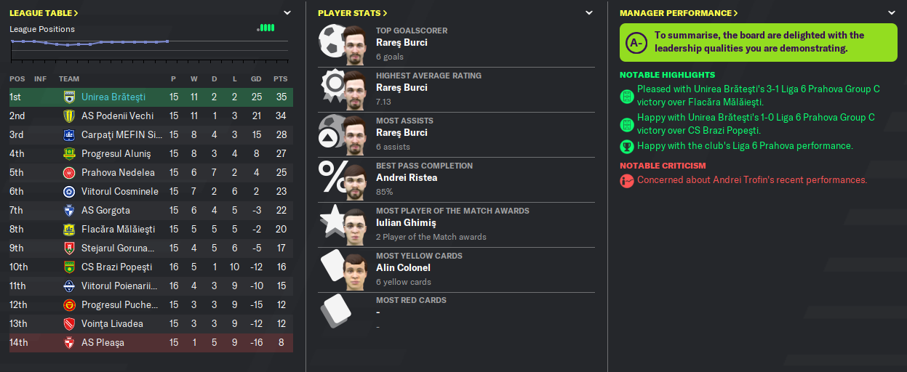Expand the League Table panel dropdown chevron
This screenshot has width=907, height=372.
click(x=287, y=13)
